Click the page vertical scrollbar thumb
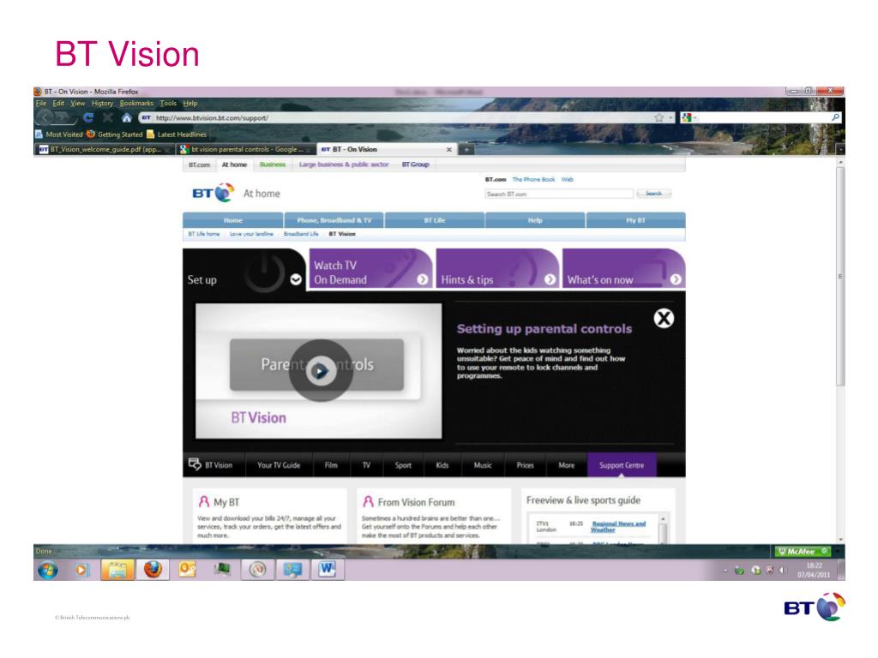The image size is (878, 658). pos(840,276)
